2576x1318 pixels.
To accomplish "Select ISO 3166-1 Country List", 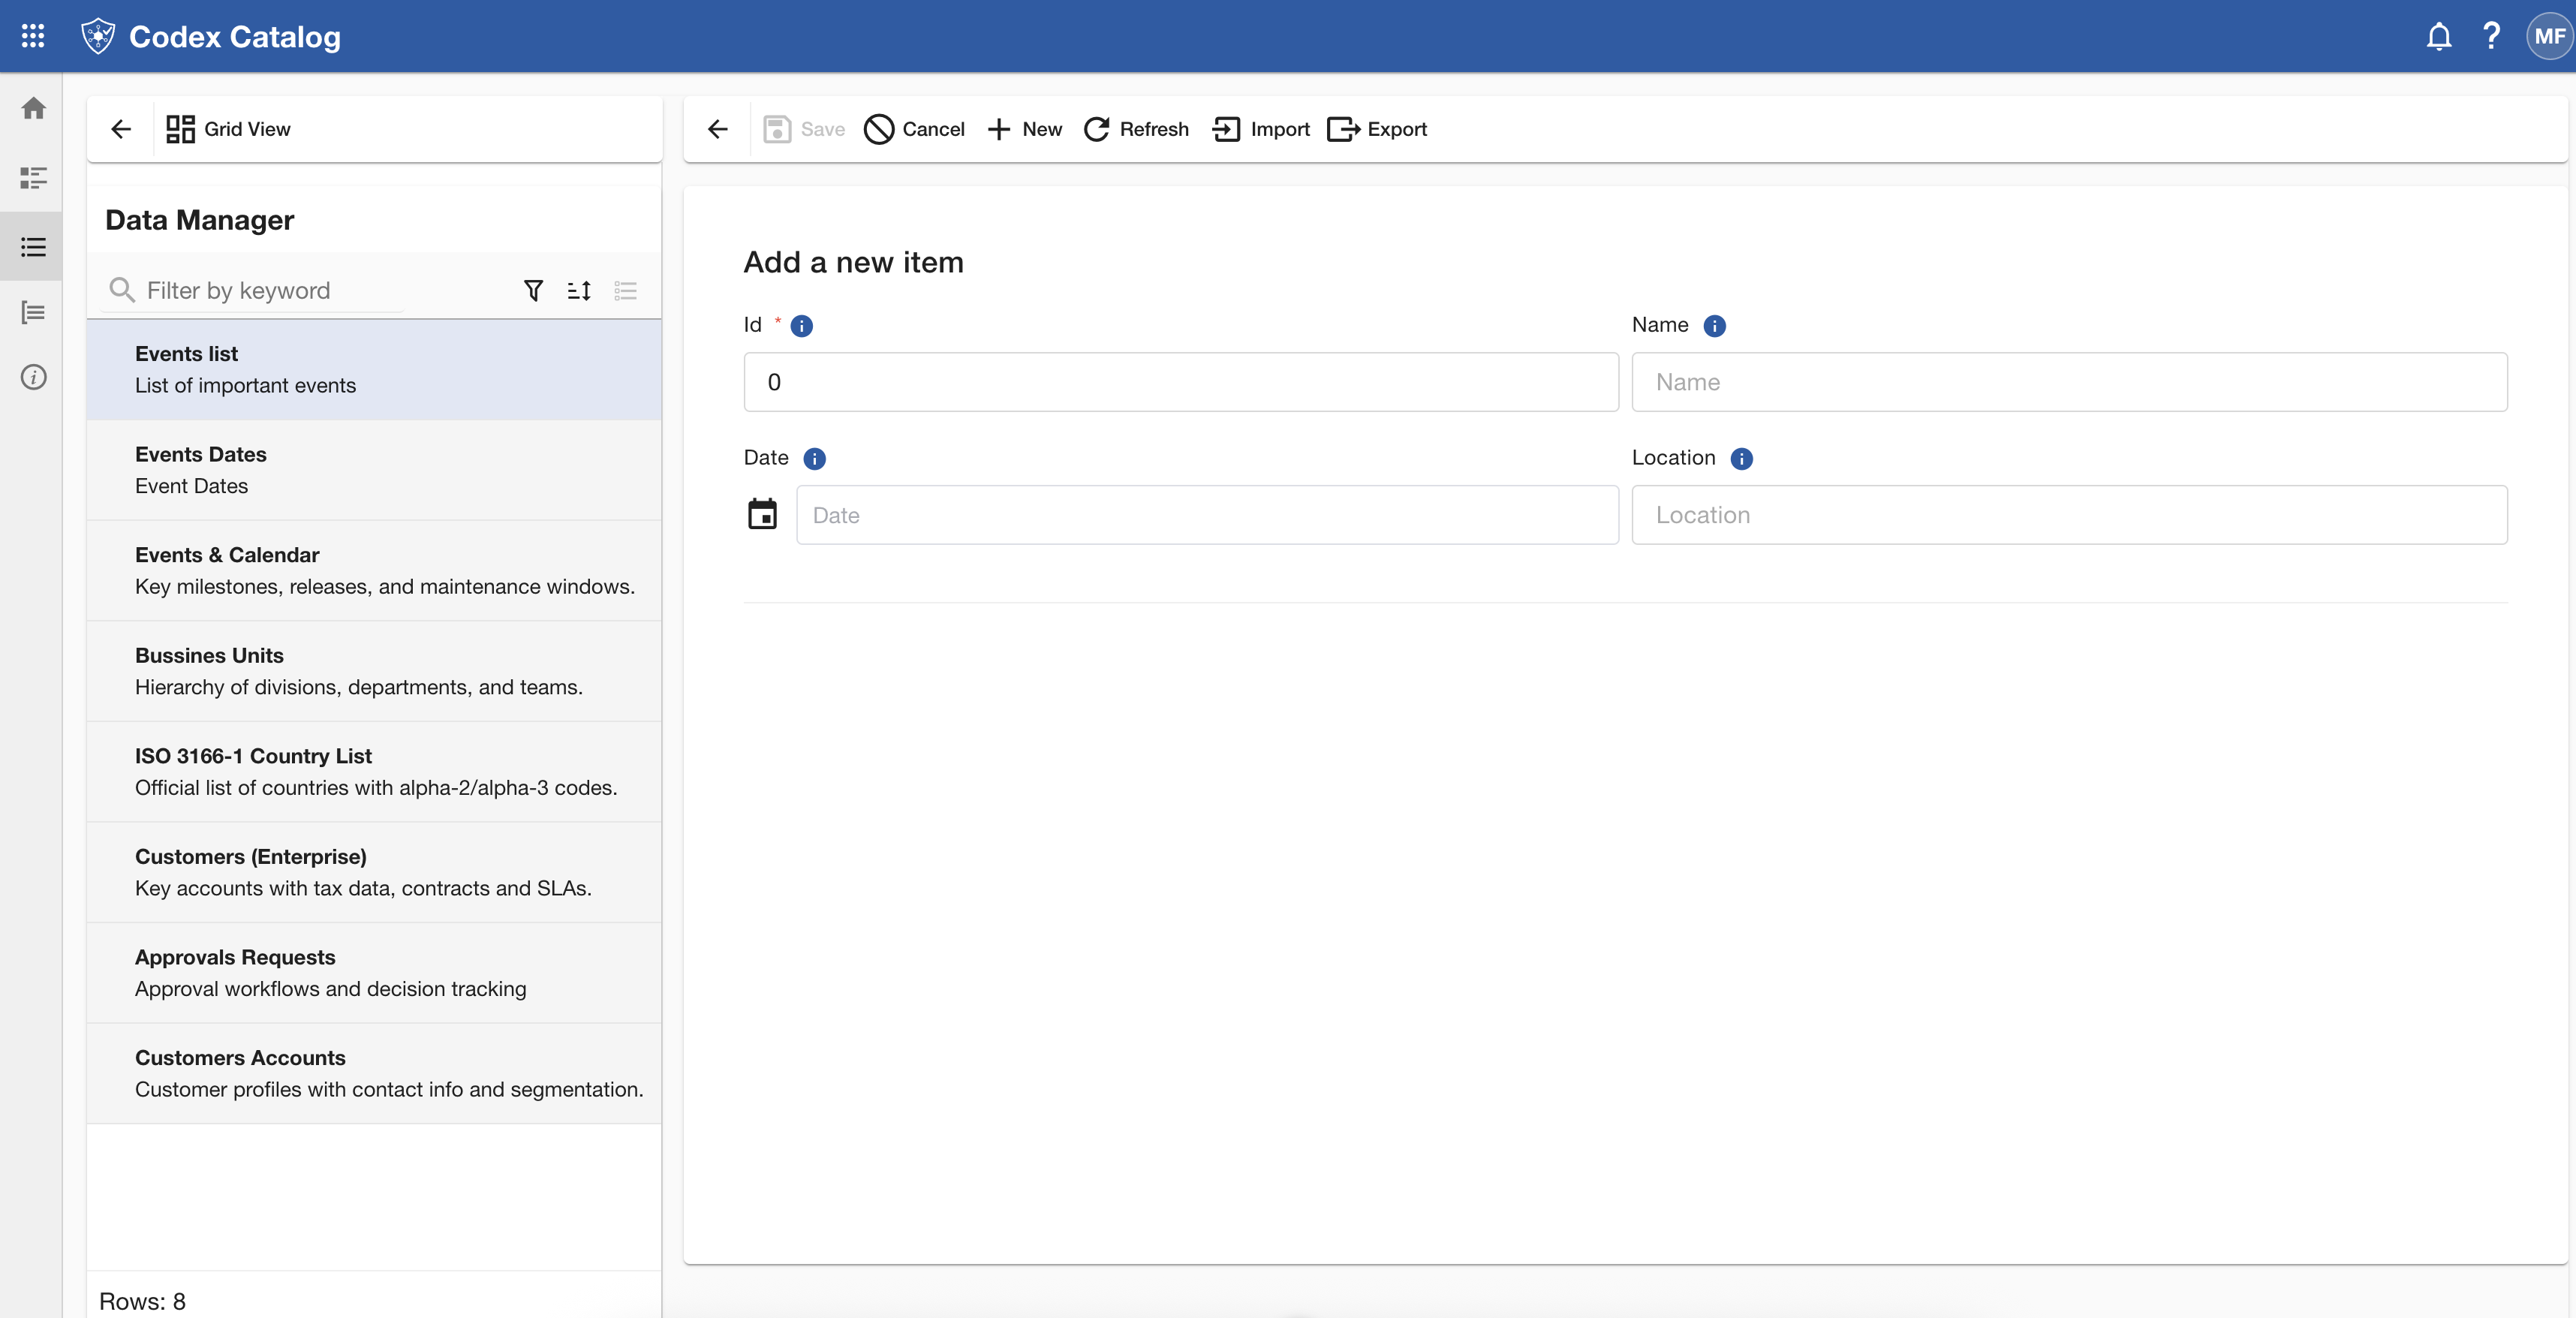I will (374, 772).
